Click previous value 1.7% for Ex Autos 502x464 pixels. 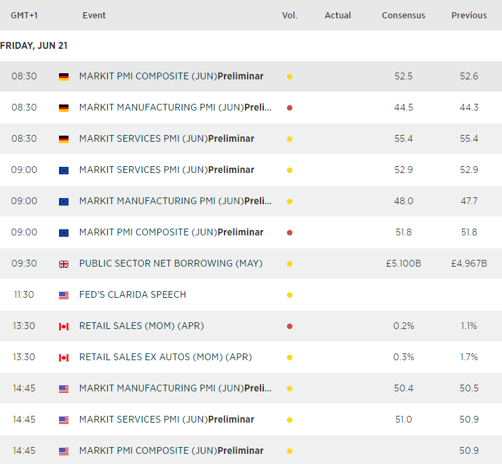[x=469, y=357]
